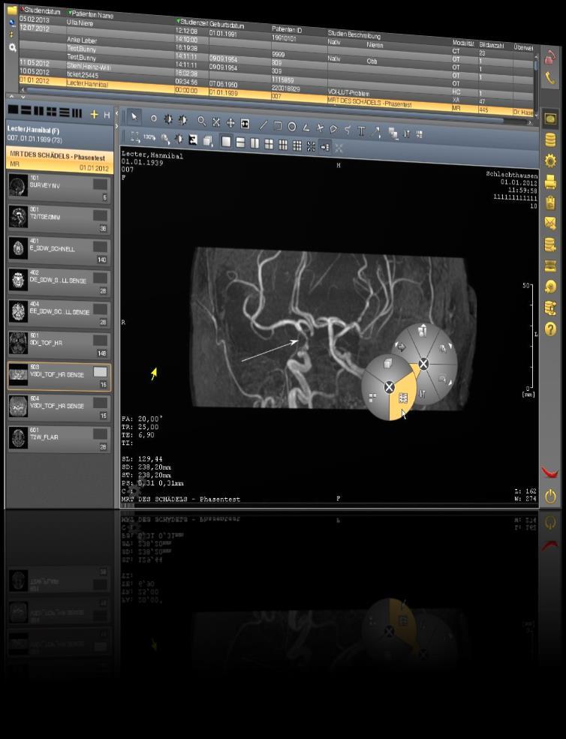Select the ellipse ROI tool
Viewport: 566px width, 739px height.
coord(292,126)
